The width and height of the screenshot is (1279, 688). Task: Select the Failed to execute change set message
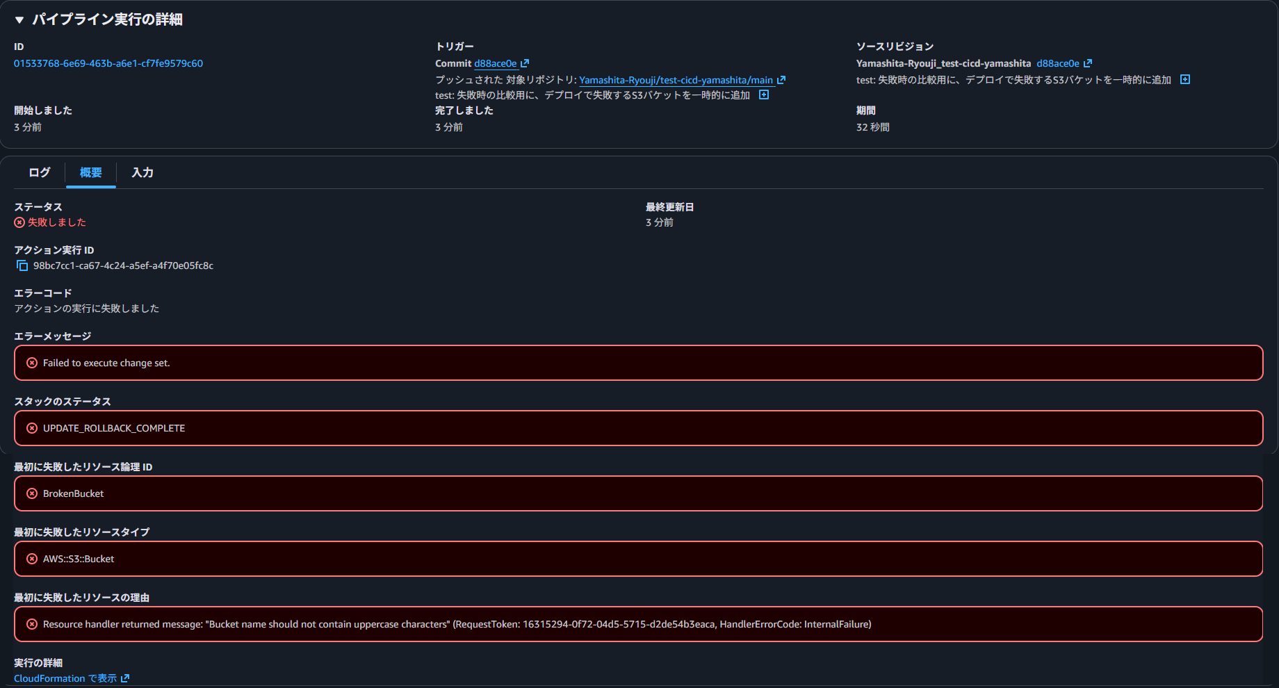(x=106, y=363)
